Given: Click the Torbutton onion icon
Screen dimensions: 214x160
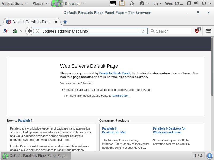Looking at the screenshot, I should [15, 31].
